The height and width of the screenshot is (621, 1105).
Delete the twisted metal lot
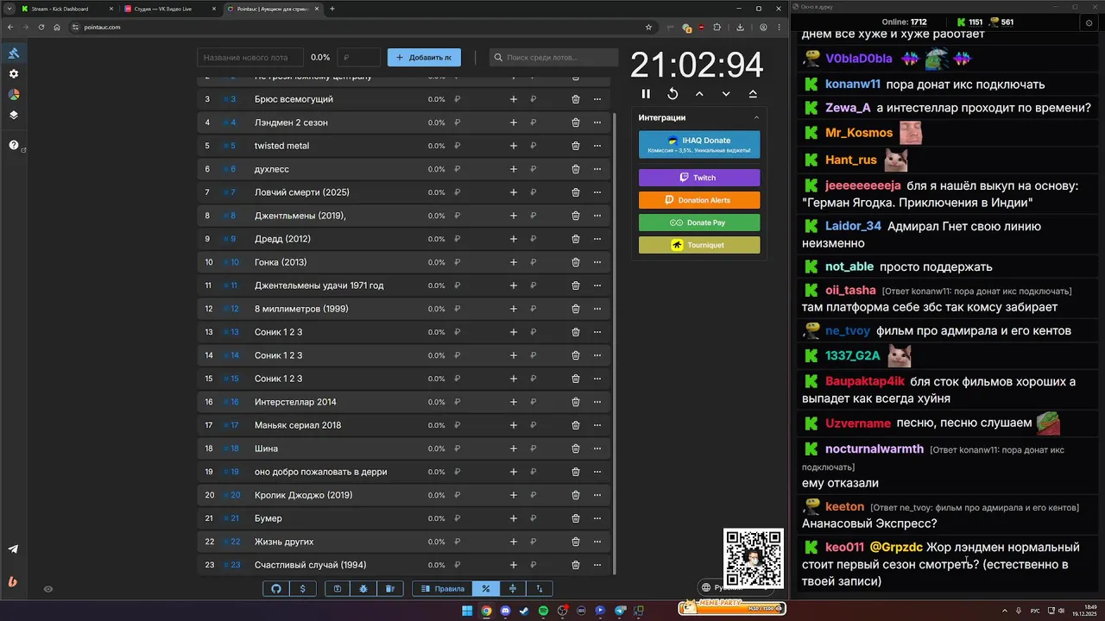click(576, 146)
